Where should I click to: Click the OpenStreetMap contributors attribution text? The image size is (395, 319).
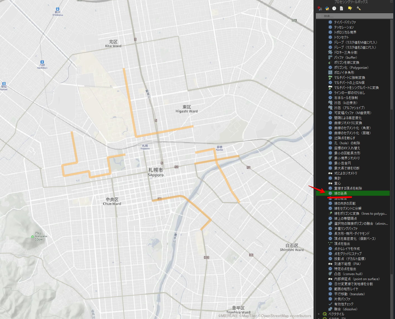pyautogui.click(x=285, y=316)
